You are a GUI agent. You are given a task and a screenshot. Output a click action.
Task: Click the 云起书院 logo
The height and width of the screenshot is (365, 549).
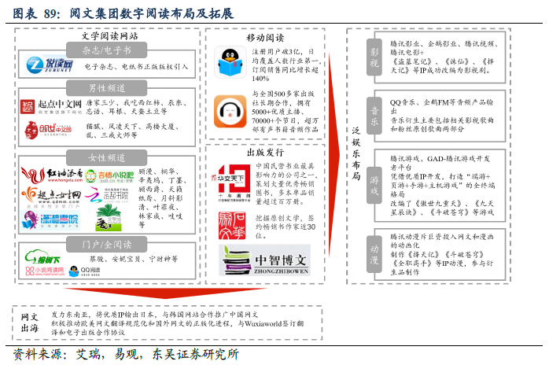coord(107,195)
